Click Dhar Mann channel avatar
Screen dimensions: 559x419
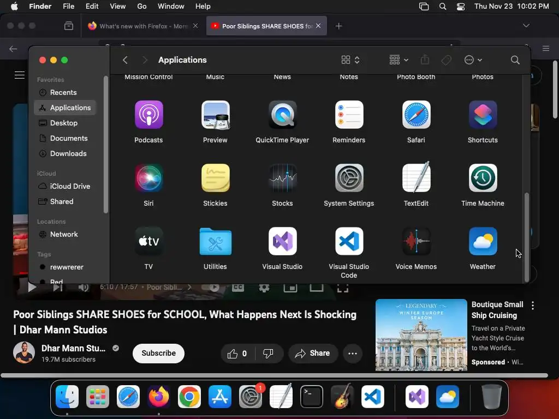coord(24,353)
